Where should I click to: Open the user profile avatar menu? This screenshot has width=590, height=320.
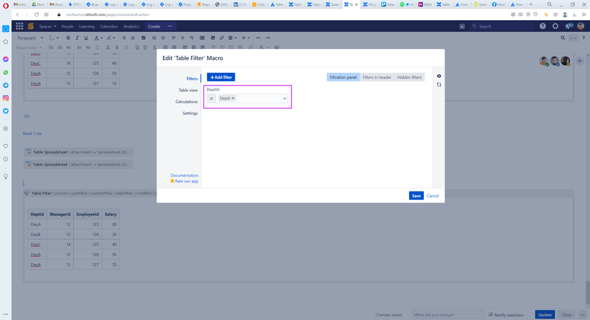click(581, 26)
